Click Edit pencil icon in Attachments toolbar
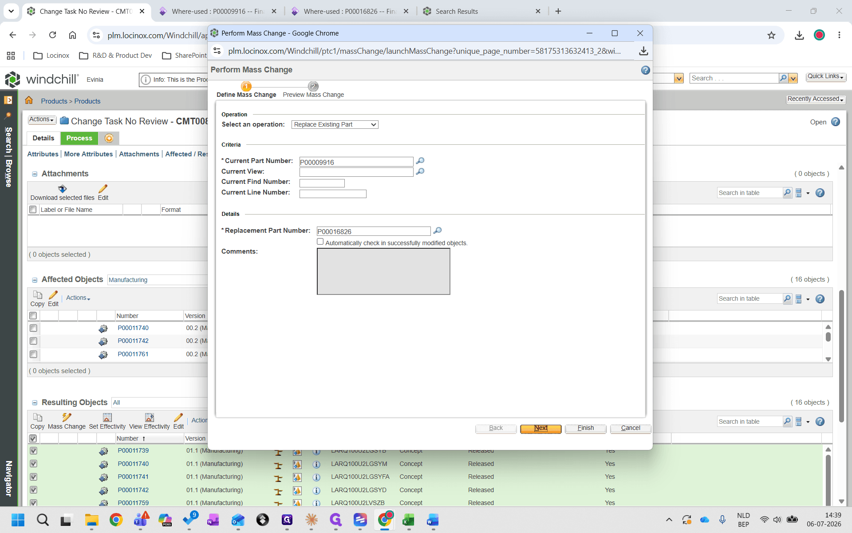Image resolution: width=852 pixels, height=533 pixels. coord(103,189)
